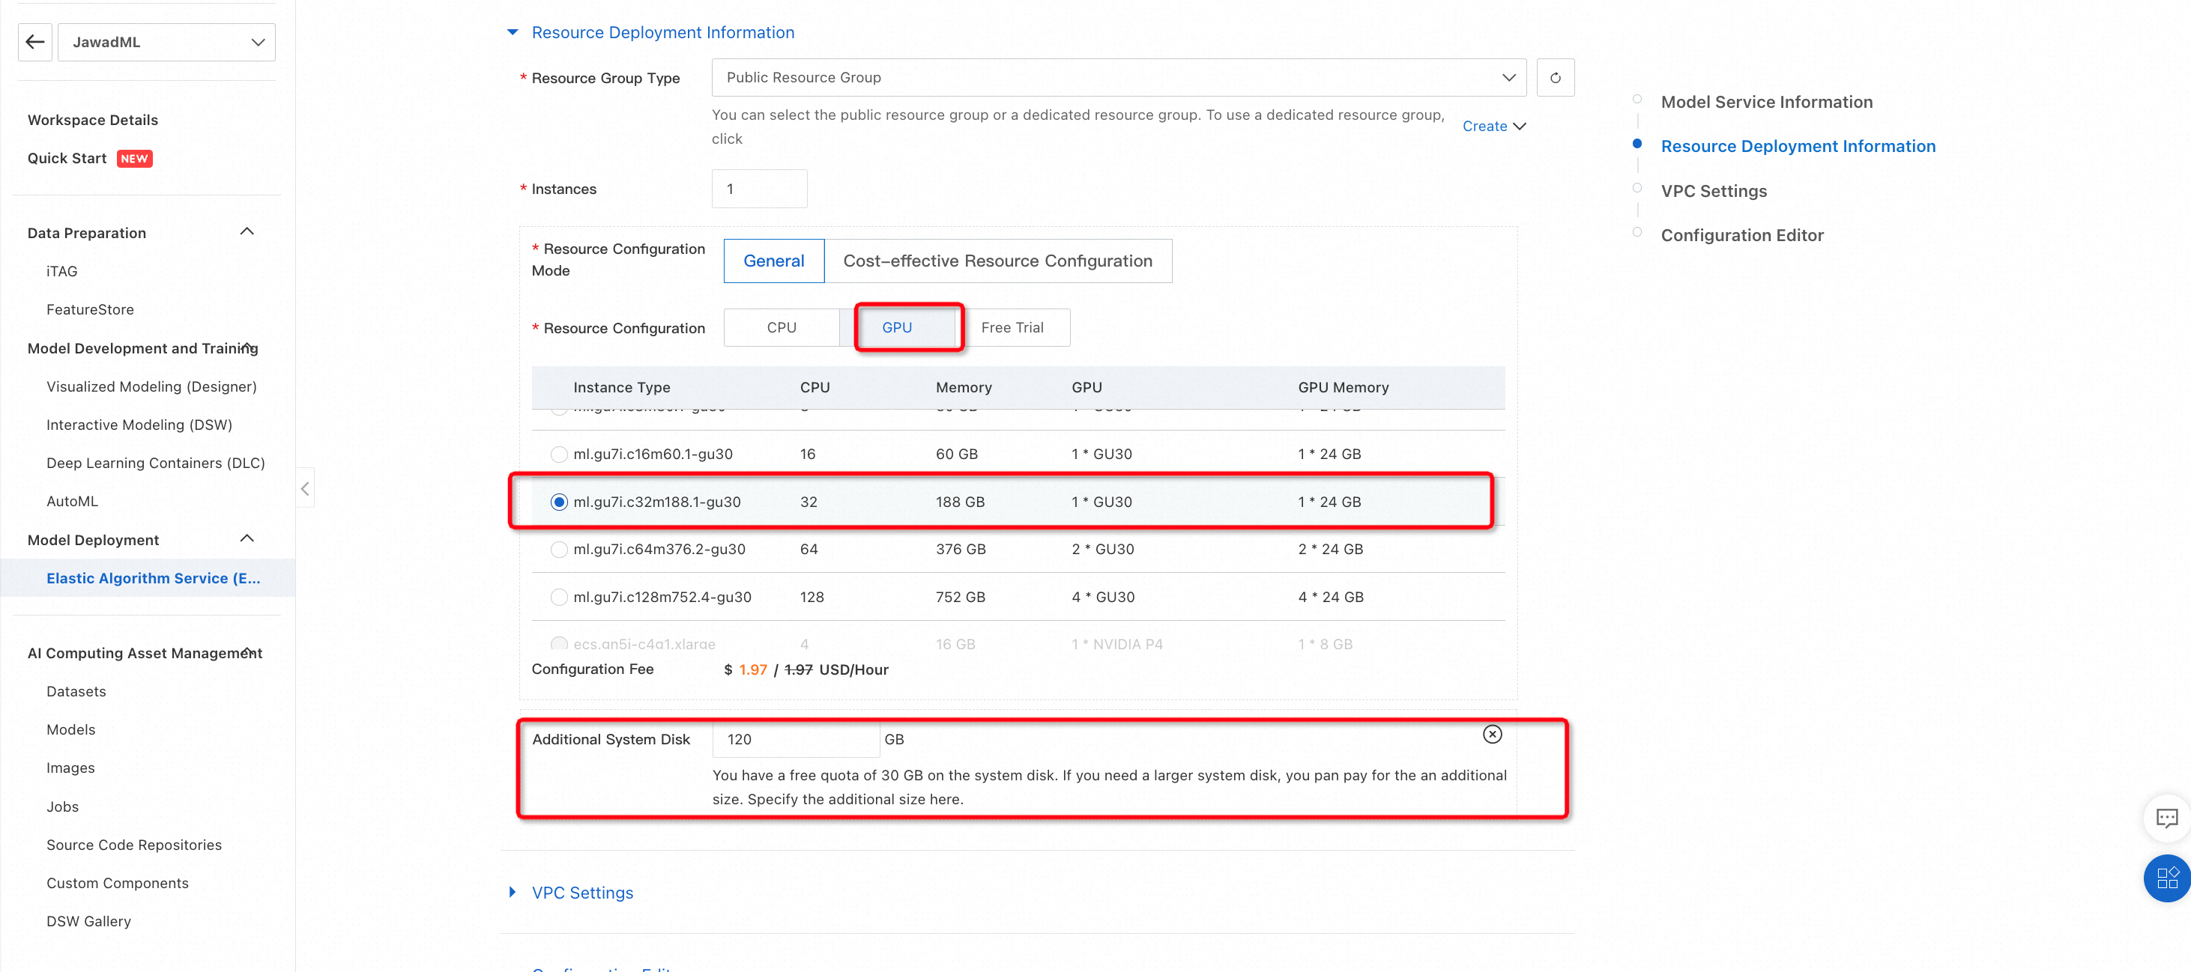Select the ml.gu7i.c128m752.4-gu30 radio button

pyautogui.click(x=559, y=598)
